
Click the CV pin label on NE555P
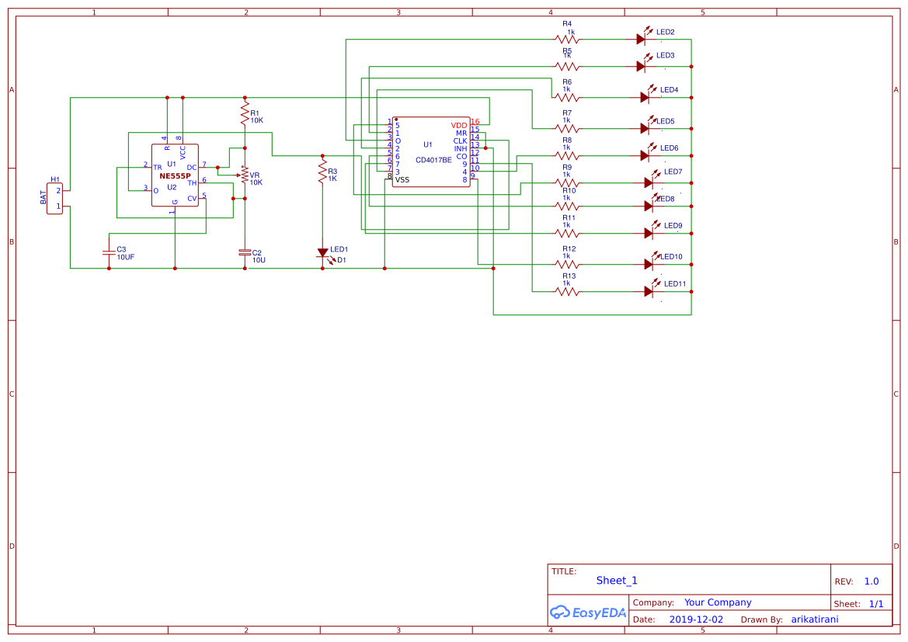coord(193,200)
